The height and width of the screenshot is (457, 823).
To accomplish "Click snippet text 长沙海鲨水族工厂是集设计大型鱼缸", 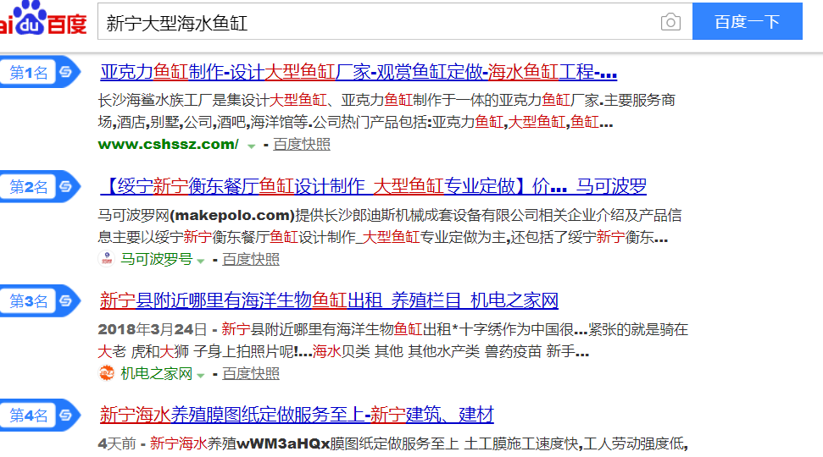I will (x=213, y=100).
